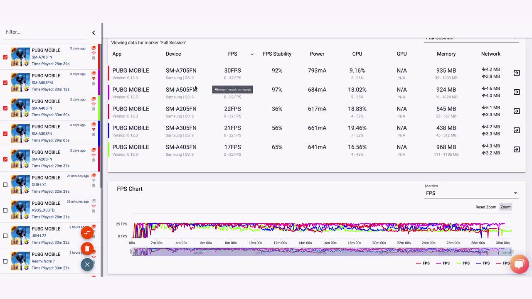Open the SM-A705FN session arrow icon
The image size is (532, 299).
tap(517, 73)
